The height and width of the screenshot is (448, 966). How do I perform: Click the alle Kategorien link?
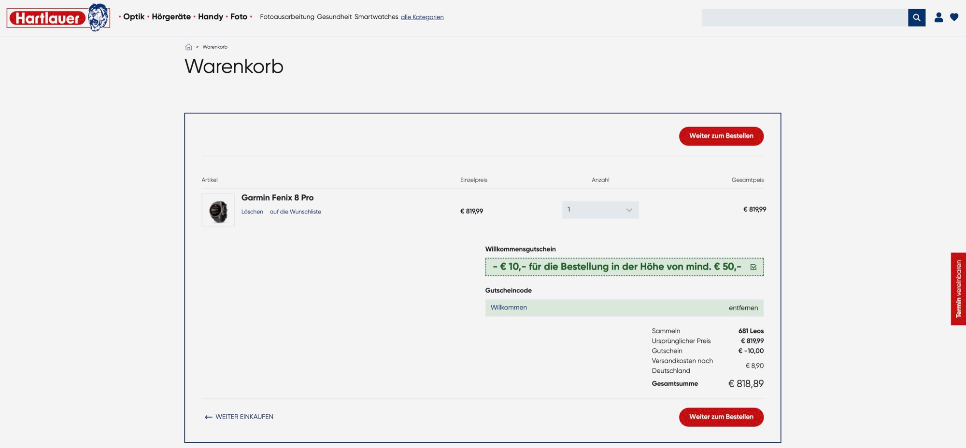[422, 17]
